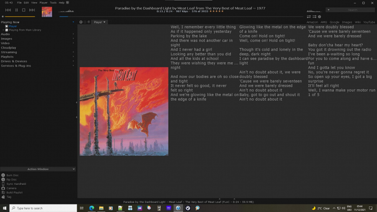
Task: Open the Tools menu
Action: 53,3
